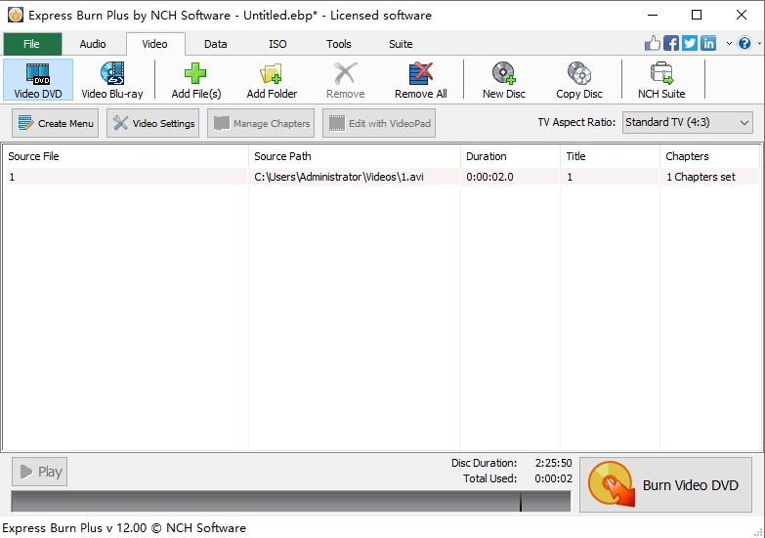
Task: Open the Tools tab
Action: (339, 44)
